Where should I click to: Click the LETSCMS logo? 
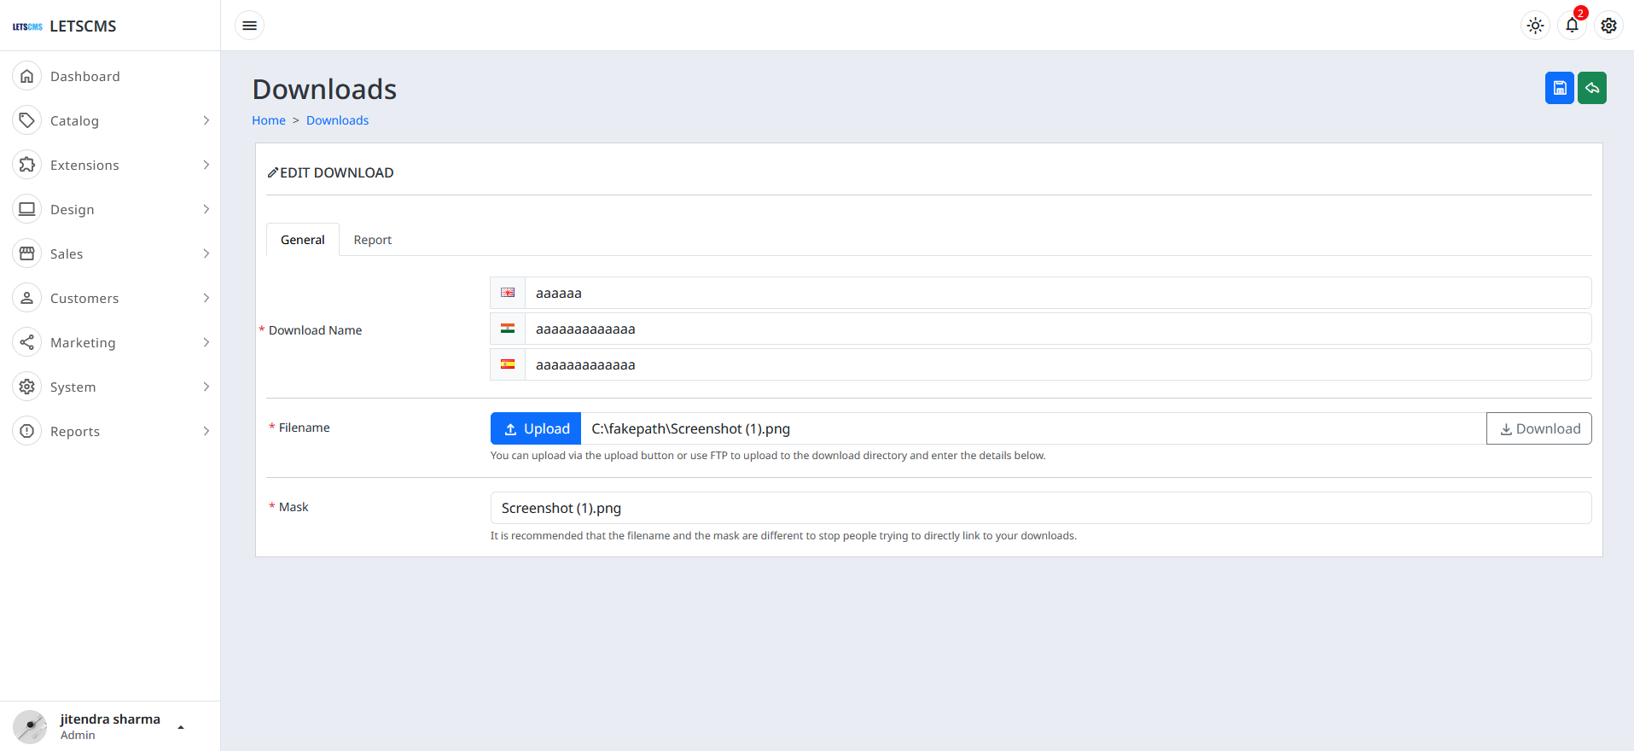(27, 26)
